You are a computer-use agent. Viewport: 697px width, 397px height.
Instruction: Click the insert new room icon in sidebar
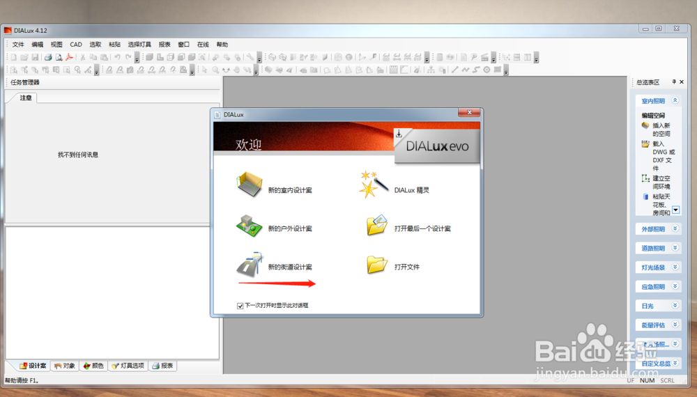645,125
